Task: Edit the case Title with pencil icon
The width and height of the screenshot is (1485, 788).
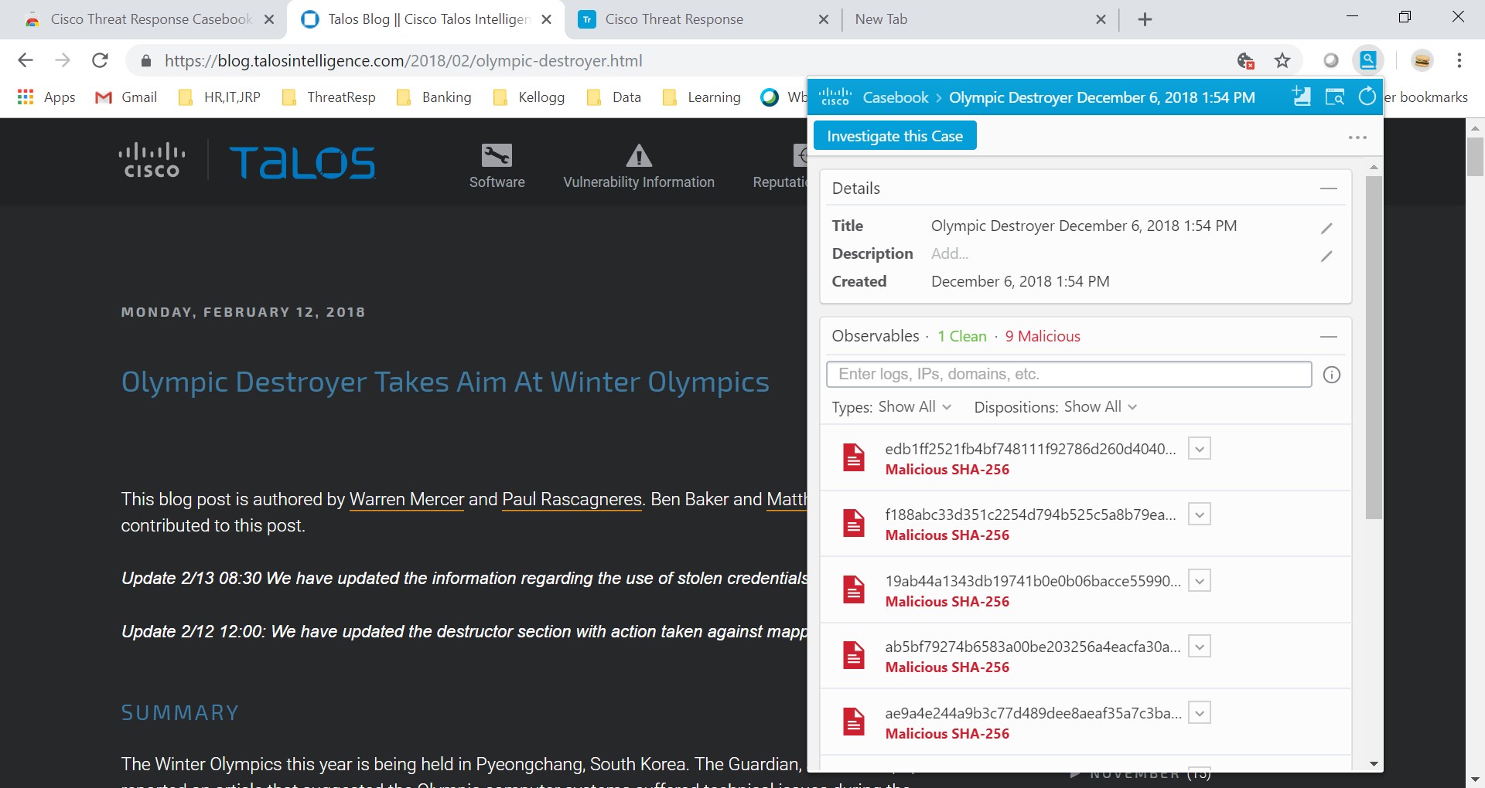Action: [1326, 228]
